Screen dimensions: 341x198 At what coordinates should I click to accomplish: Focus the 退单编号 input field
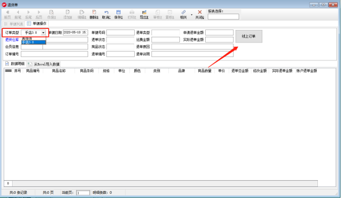[x=120, y=54]
